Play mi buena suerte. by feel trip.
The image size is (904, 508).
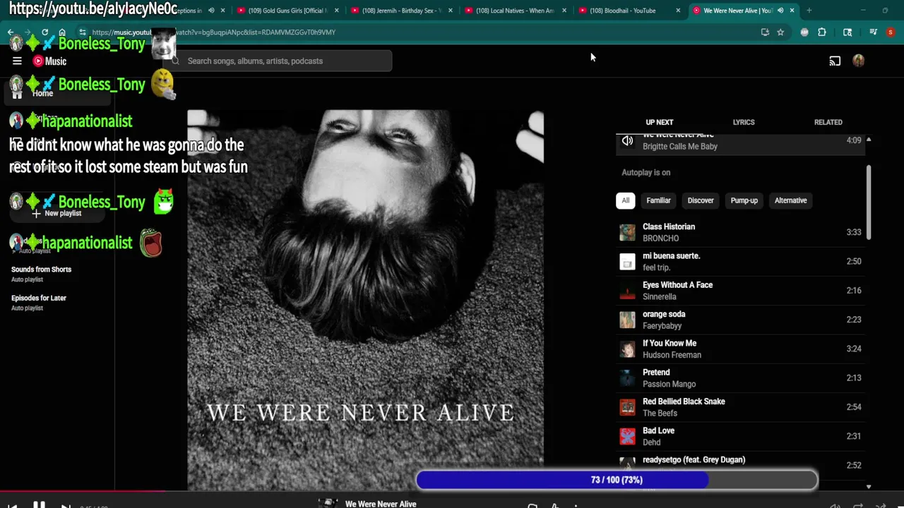click(741, 262)
